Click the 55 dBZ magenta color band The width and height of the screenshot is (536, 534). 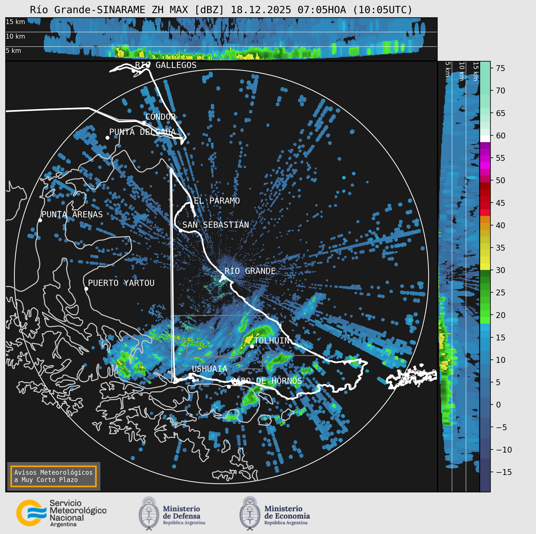point(485,159)
